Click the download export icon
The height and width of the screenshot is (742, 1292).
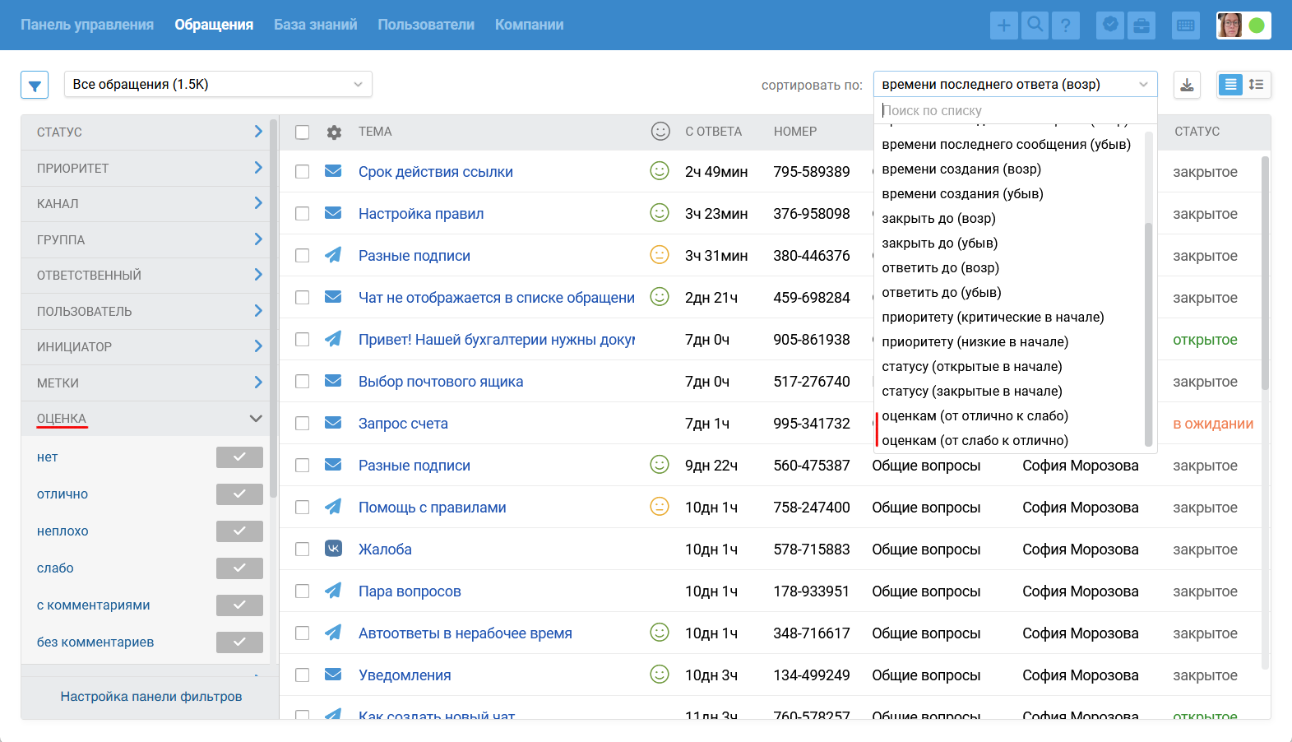tap(1187, 85)
